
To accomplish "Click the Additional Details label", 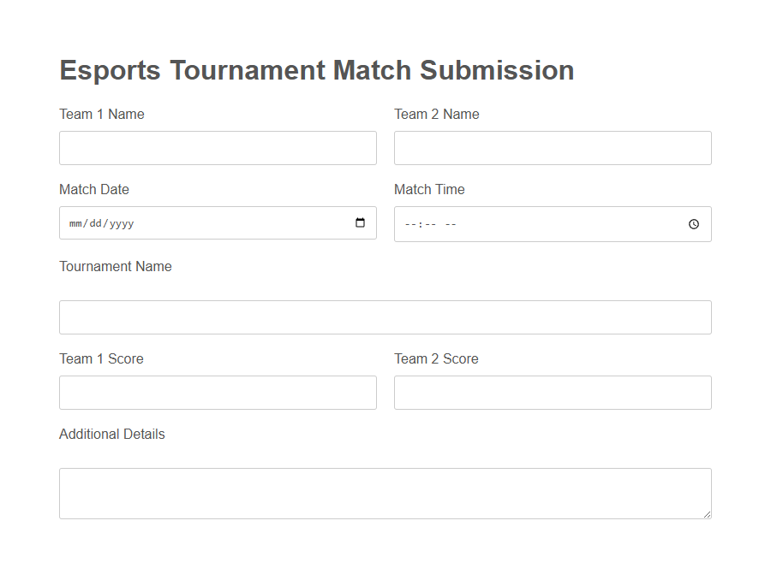I will (x=111, y=434).
